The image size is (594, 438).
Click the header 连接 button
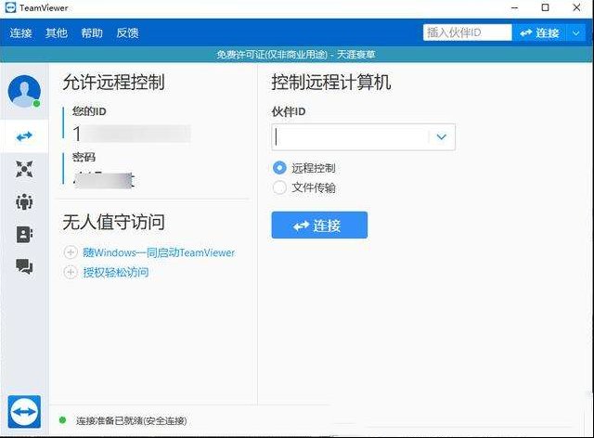[x=539, y=33]
